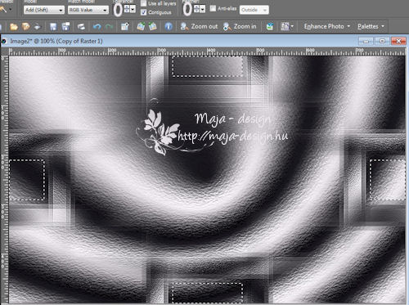The width and height of the screenshot is (409, 305).
Task: Open the Palettes menu
Action: (x=371, y=26)
